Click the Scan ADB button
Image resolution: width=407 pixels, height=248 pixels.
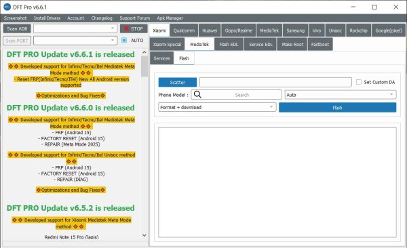(x=17, y=28)
